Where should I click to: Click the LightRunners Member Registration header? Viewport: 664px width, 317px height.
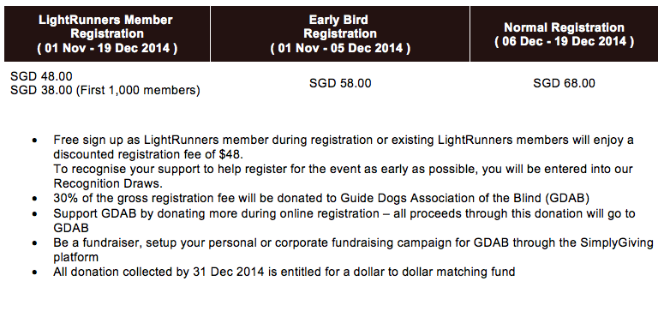pyautogui.click(x=107, y=34)
